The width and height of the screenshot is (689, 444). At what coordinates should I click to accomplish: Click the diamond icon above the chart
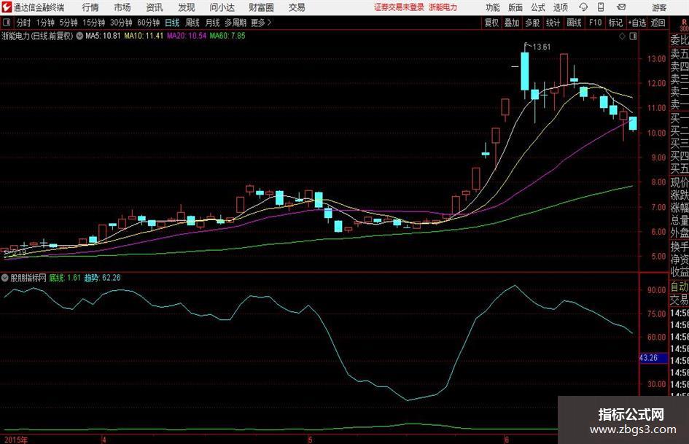tap(622, 36)
